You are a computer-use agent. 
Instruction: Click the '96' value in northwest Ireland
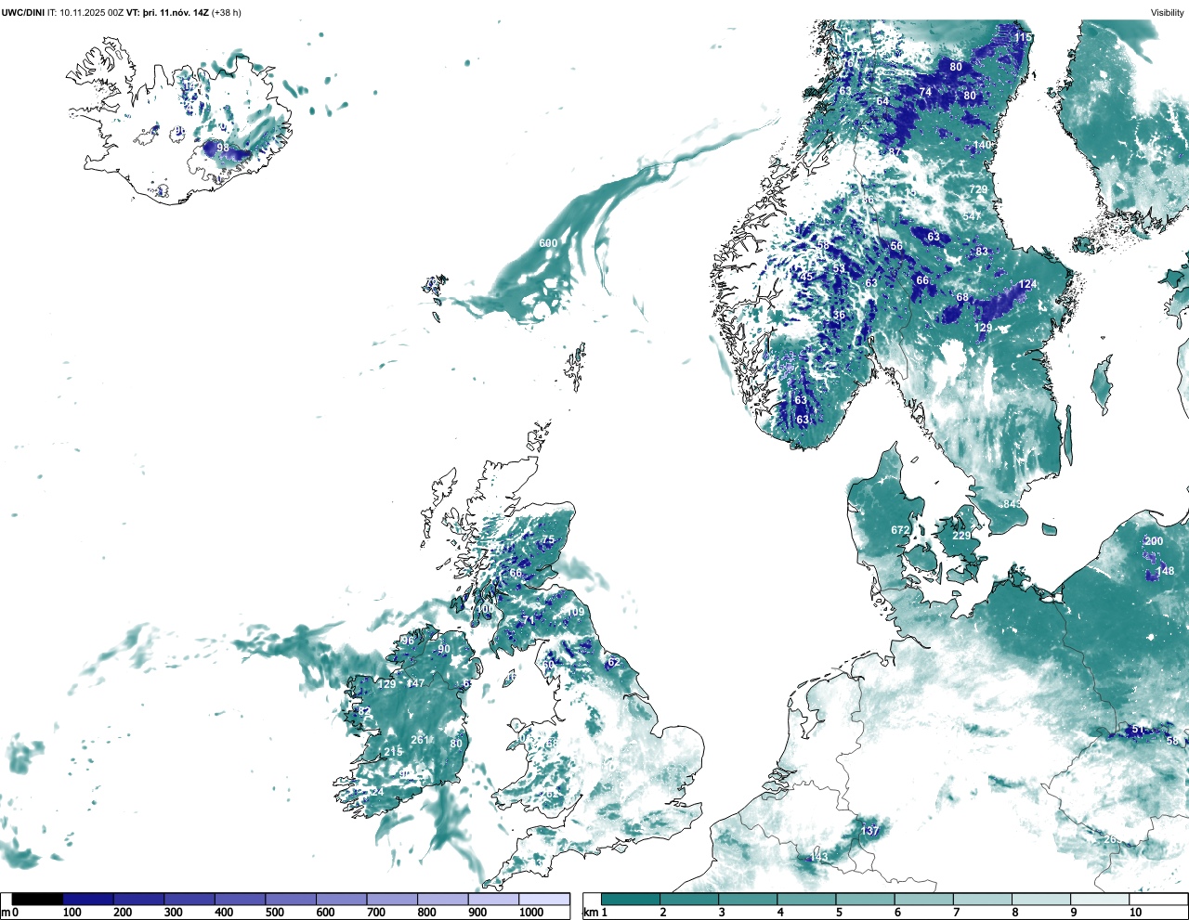click(408, 641)
